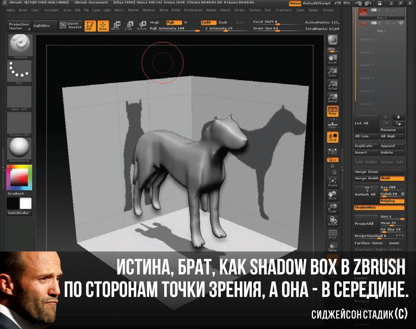
Task: Toggle Local symmetry button
Action: (x=332, y=137)
